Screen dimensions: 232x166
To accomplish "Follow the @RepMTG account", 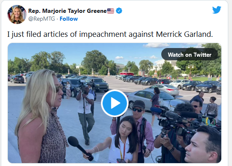I will (69, 19).
